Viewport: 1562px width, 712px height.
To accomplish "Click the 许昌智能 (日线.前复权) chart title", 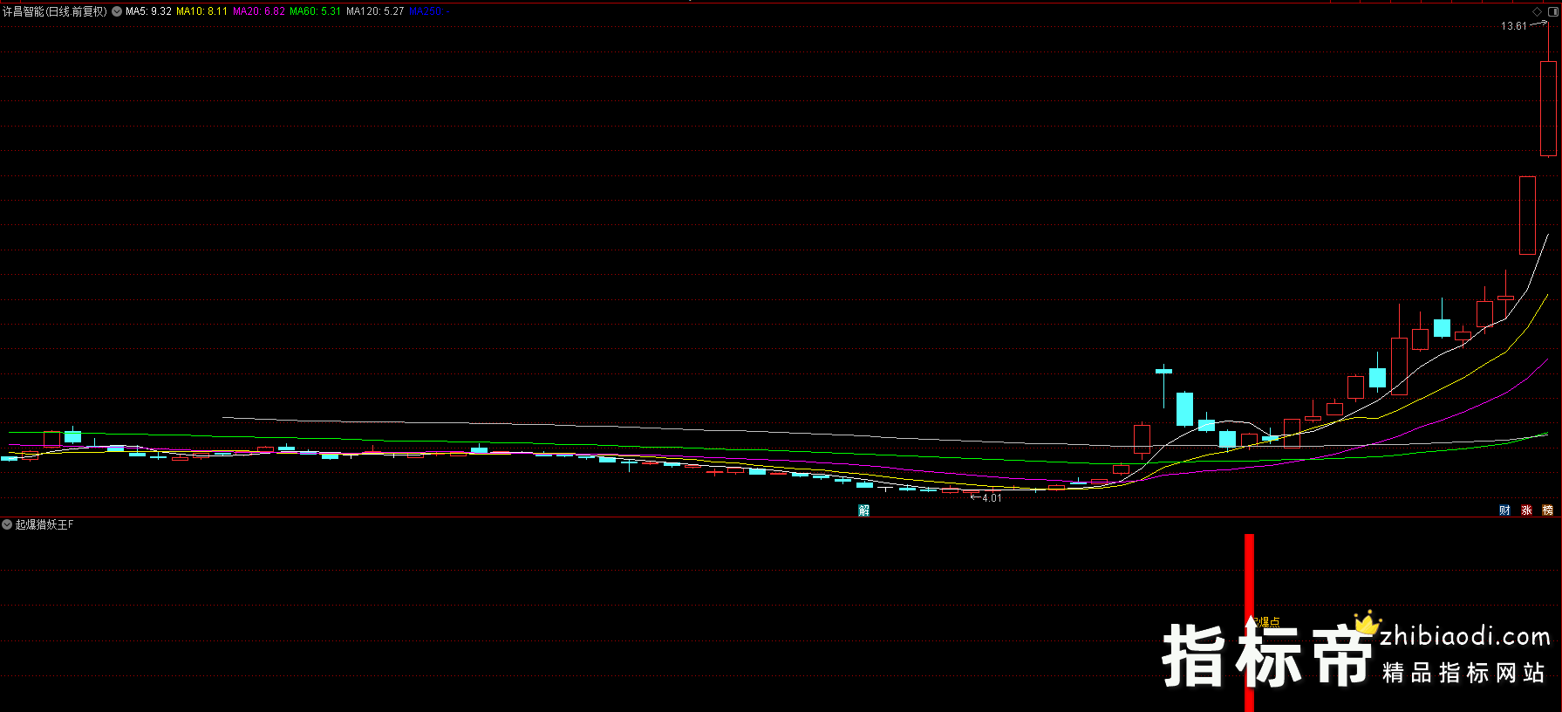I will 54,11.
